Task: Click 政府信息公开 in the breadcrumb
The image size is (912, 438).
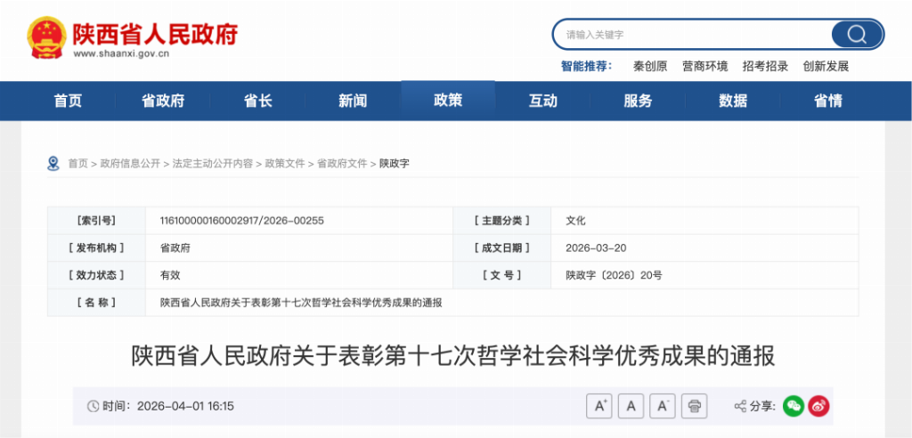Action: pyautogui.click(x=130, y=164)
